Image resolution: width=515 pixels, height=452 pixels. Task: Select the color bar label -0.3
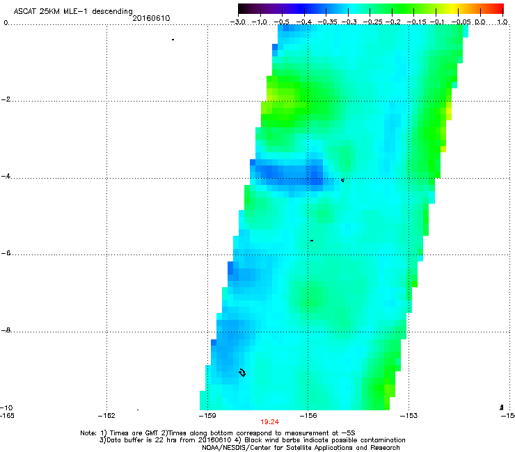(349, 22)
